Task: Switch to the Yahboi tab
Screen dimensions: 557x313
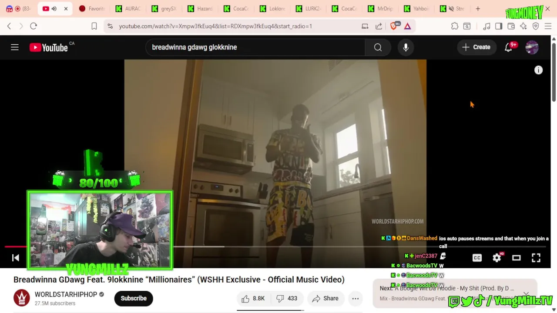Action: pos(417,9)
